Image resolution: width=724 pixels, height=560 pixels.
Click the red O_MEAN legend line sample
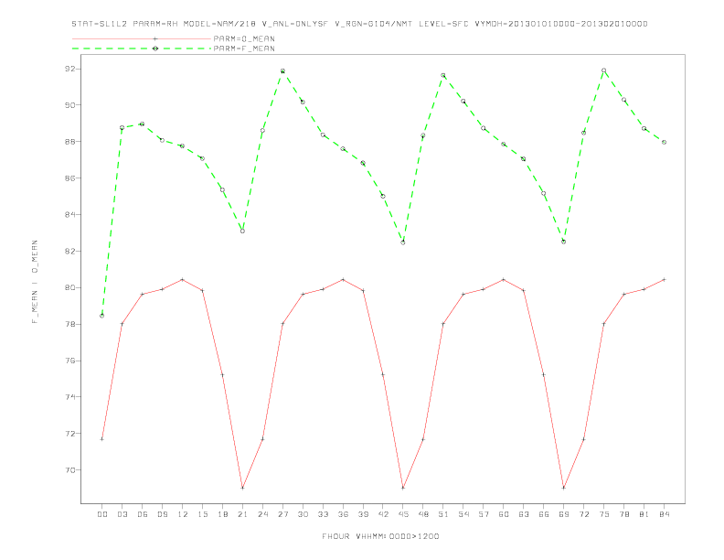point(142,38)
